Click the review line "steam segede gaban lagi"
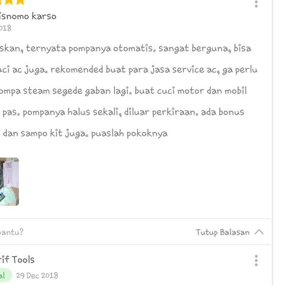Viewport: 285px width, 285px height. pyautogui.click(x=78, y=91)
